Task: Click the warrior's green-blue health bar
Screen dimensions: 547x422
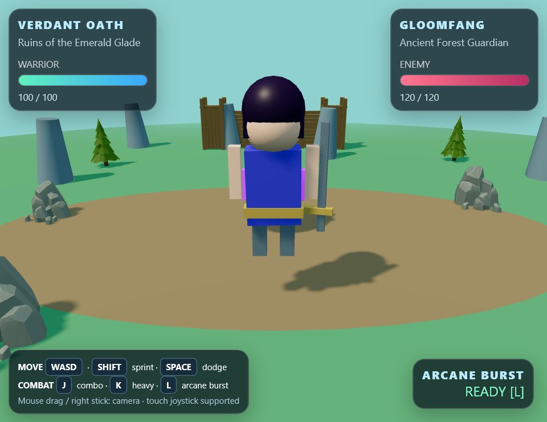Action: pos(83,80)
